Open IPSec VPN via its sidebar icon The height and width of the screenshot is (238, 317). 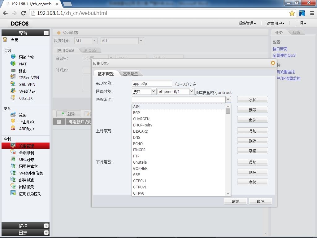pyautogui.click(x=13, y=77)
